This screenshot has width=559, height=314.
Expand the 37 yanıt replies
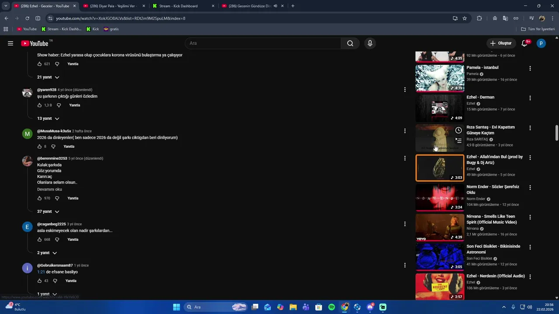48,212
